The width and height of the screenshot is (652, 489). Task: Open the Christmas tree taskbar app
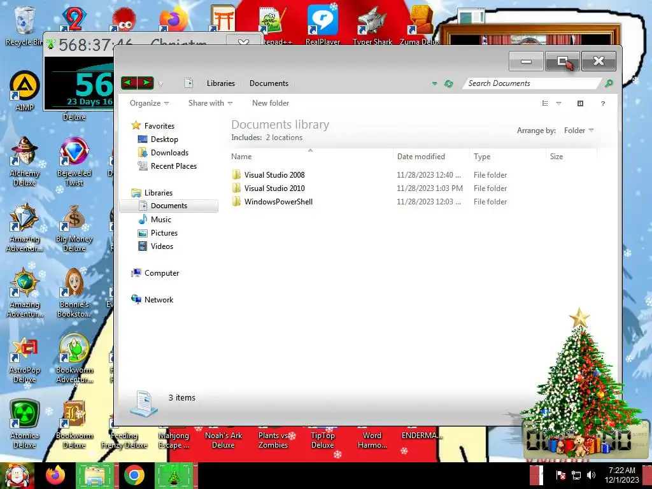click(x=174, y=476)
